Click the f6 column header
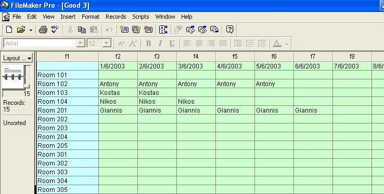Viewport: 384px width, 194px height. (x=274, y=57)
